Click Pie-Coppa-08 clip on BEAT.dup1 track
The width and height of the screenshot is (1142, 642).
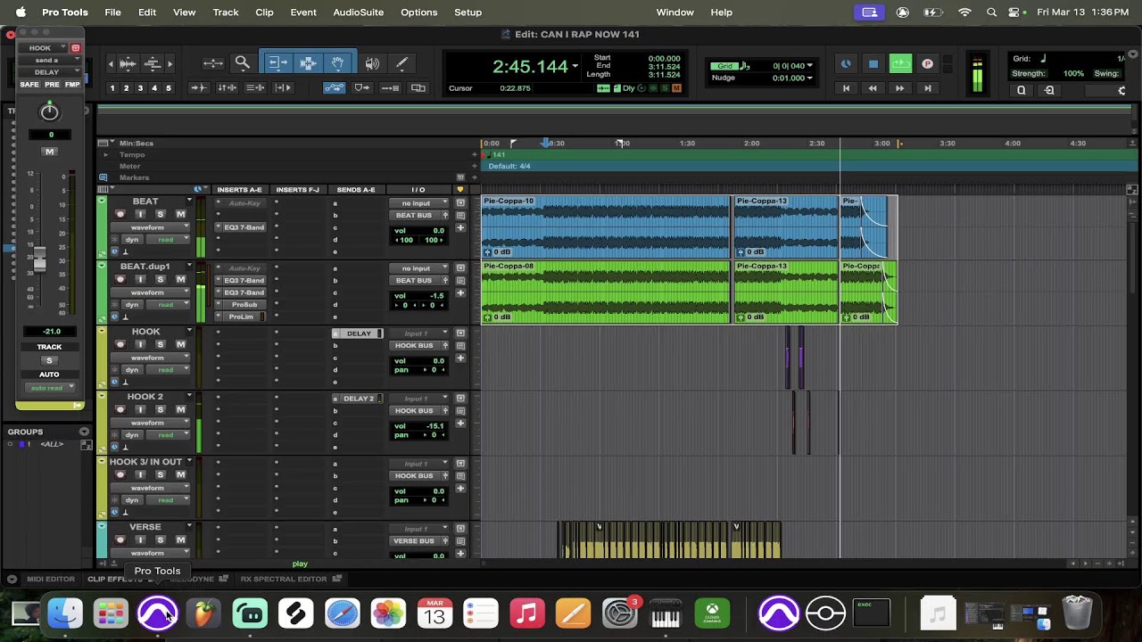[x=606, y=292]
